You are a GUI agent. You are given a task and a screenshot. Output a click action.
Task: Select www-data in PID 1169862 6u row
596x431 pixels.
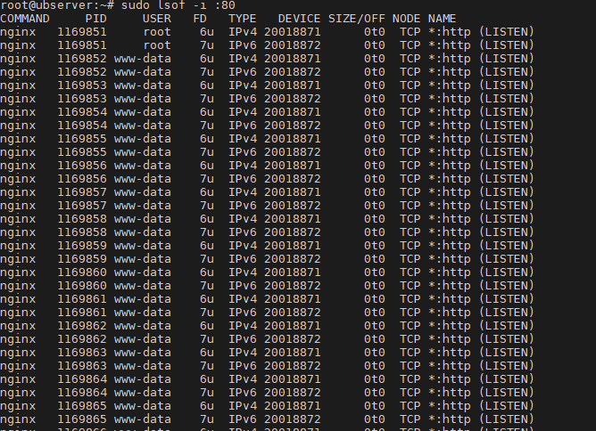click(x=143, y=326)
